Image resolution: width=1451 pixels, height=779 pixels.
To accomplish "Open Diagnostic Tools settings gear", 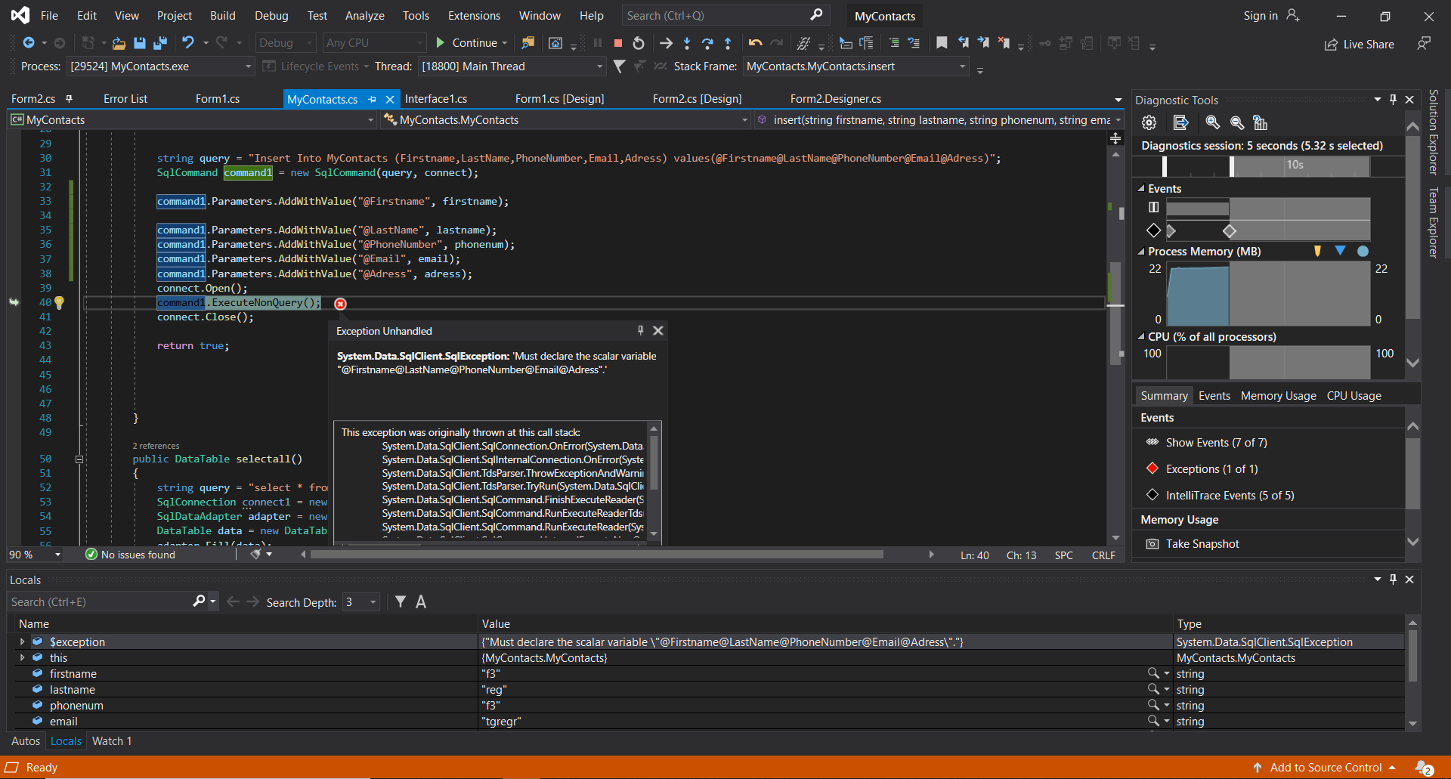I will point(1149,122).
